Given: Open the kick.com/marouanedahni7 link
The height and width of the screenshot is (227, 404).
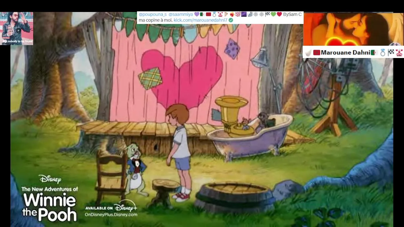Looking at the screenshot, I should [x=200, y=20].
